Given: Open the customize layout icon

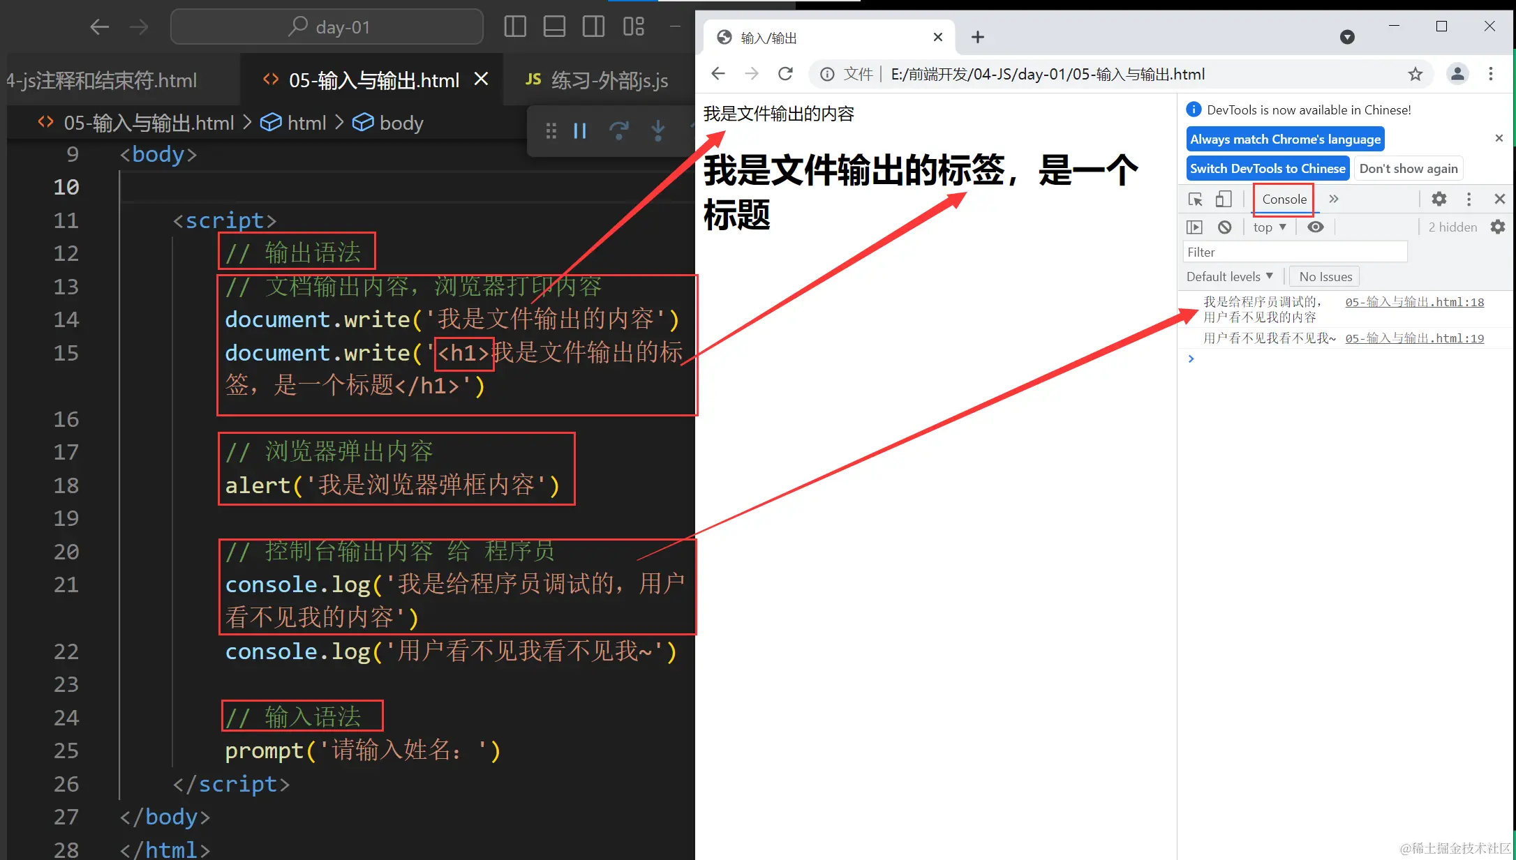Looking at the screenshot, I should [633, 27].
